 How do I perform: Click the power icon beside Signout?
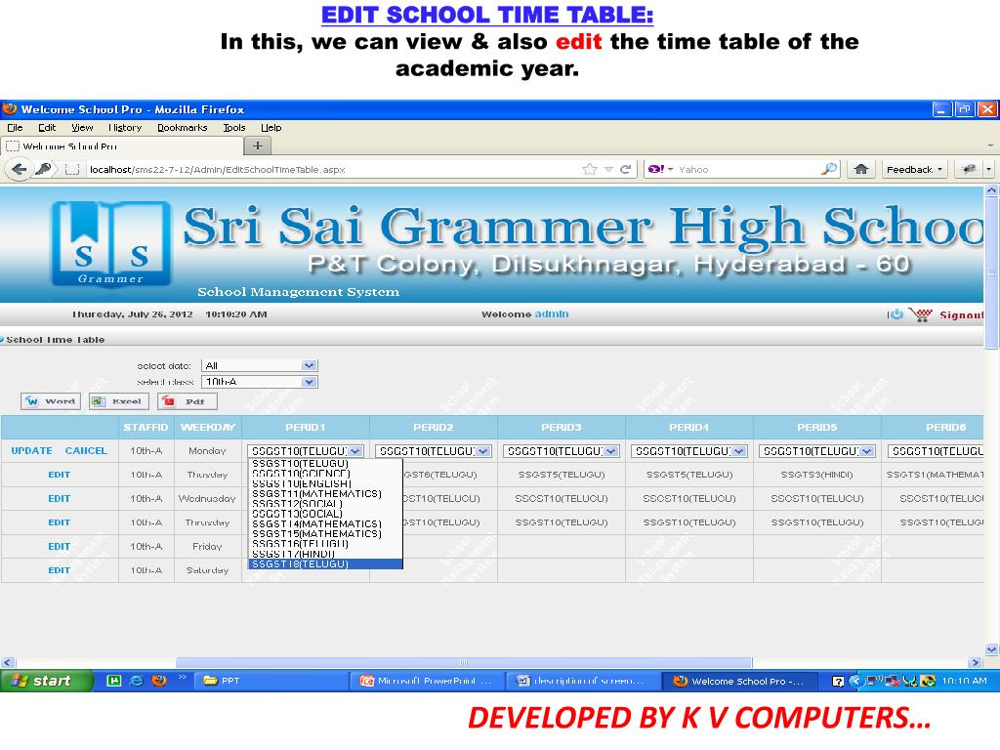[x=896, y=313]
